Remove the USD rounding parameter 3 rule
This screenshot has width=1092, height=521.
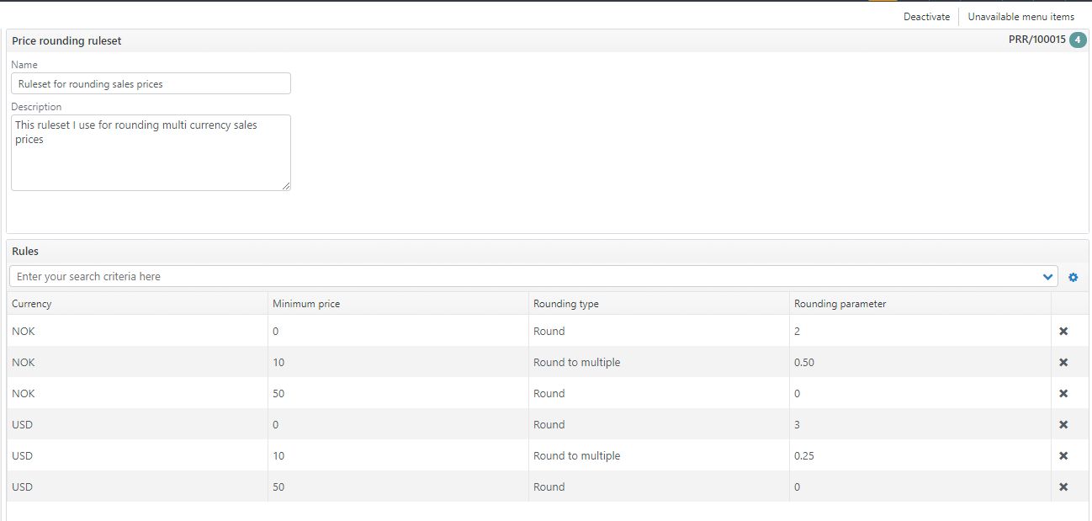1063,425
